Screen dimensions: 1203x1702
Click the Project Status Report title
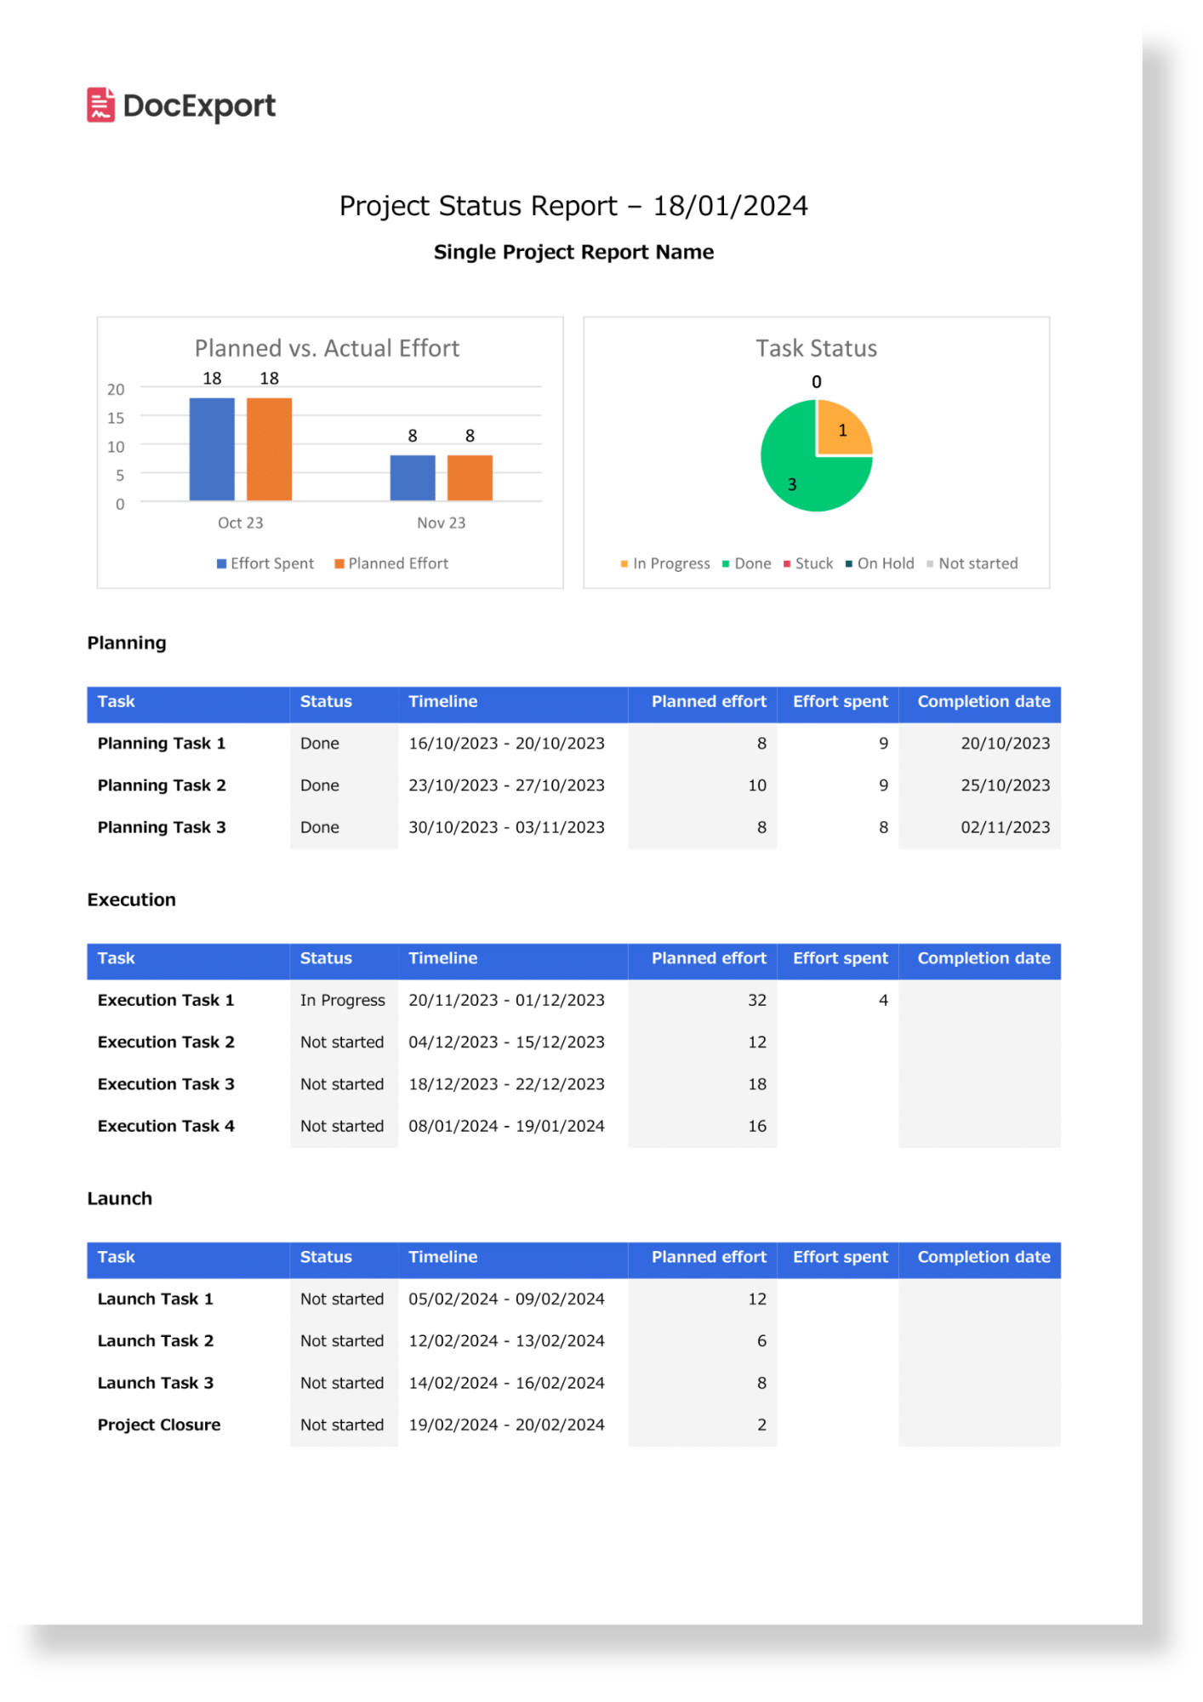tap(573, 206)
